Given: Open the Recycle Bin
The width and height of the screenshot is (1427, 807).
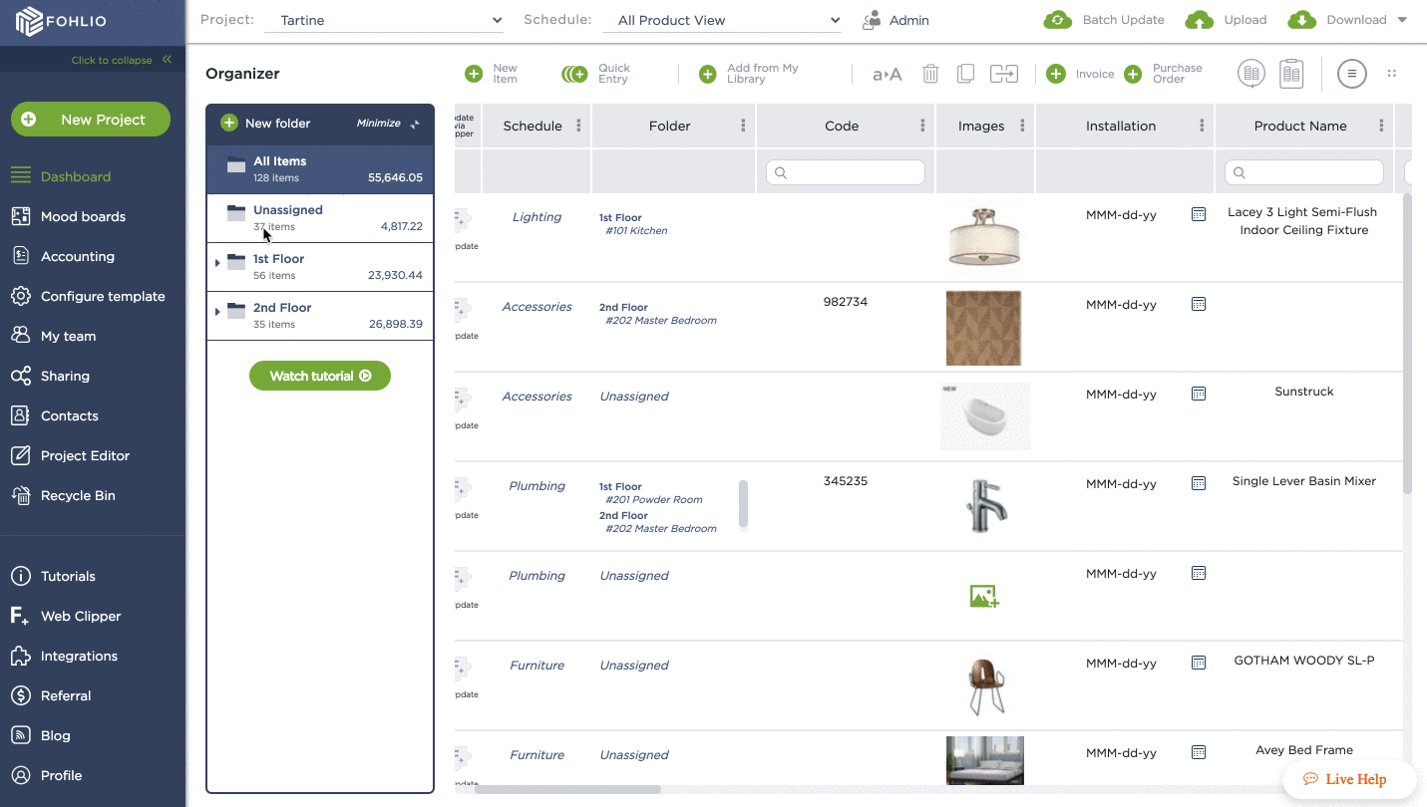Looking at the screenshot, I should [78, 495].
